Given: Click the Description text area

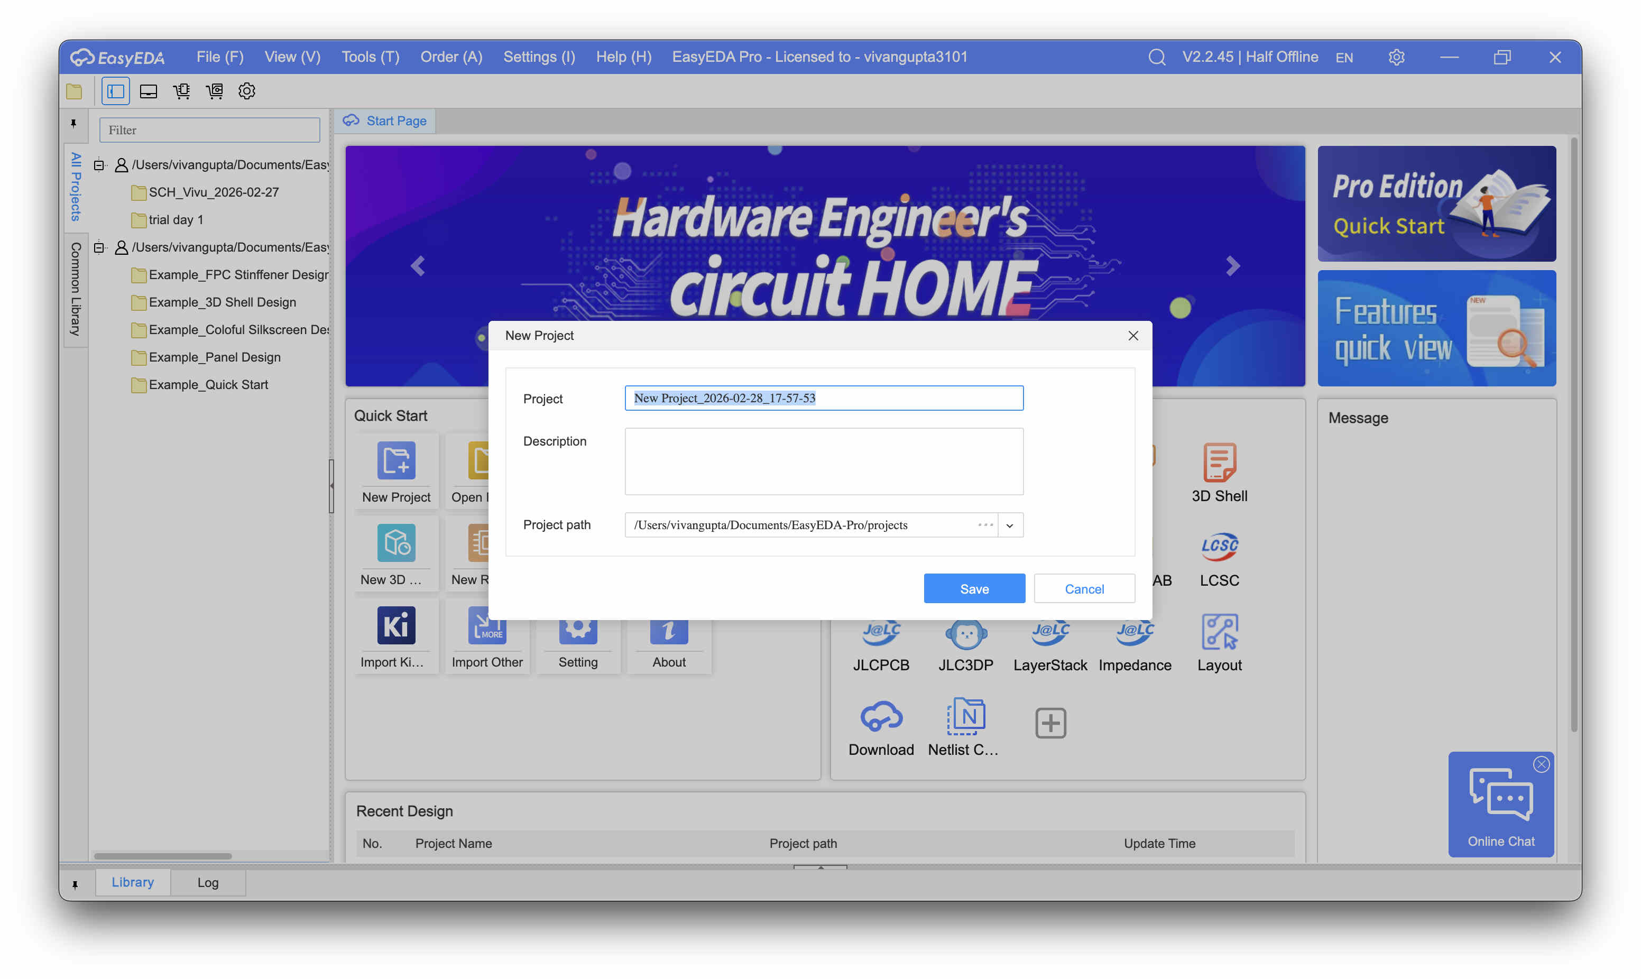Looking at the screenshot, I should pos(823,461).
